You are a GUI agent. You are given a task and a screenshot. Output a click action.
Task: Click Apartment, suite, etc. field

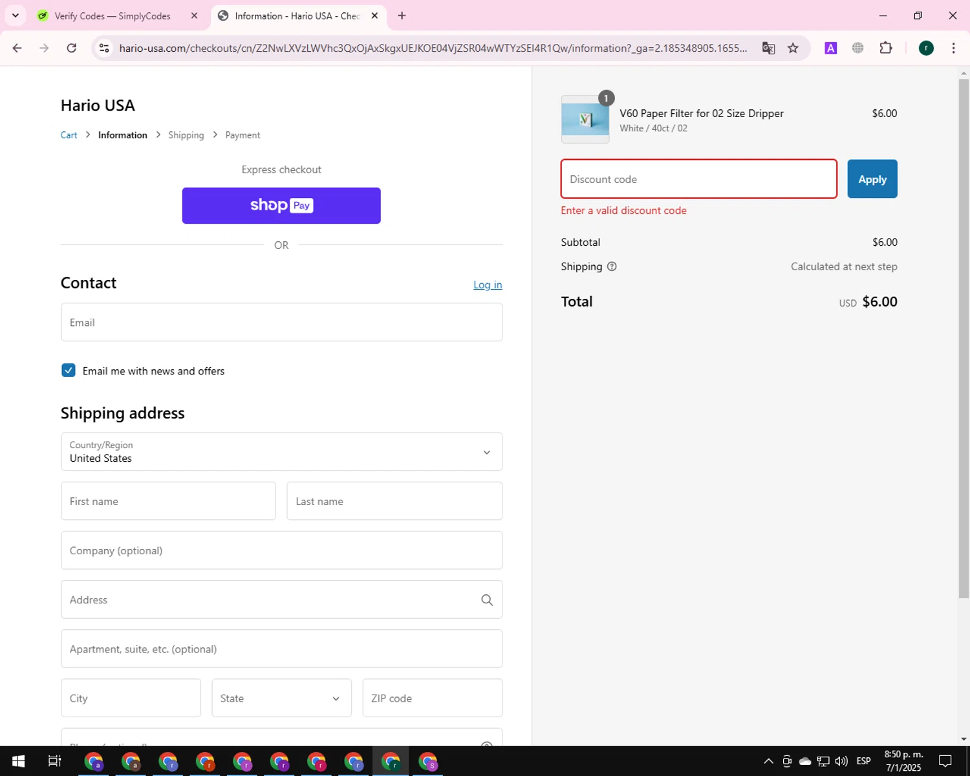pos(281,649)
